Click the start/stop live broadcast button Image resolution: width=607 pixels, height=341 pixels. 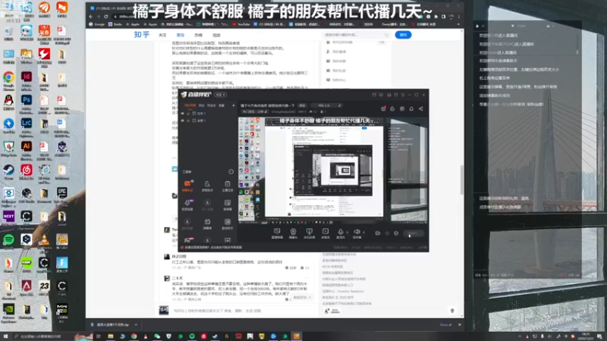point(414,233)
